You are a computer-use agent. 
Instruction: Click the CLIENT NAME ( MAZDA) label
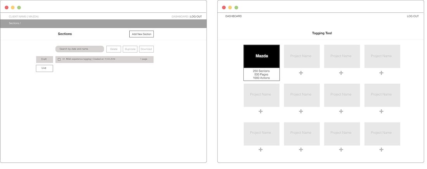(24, 17)
